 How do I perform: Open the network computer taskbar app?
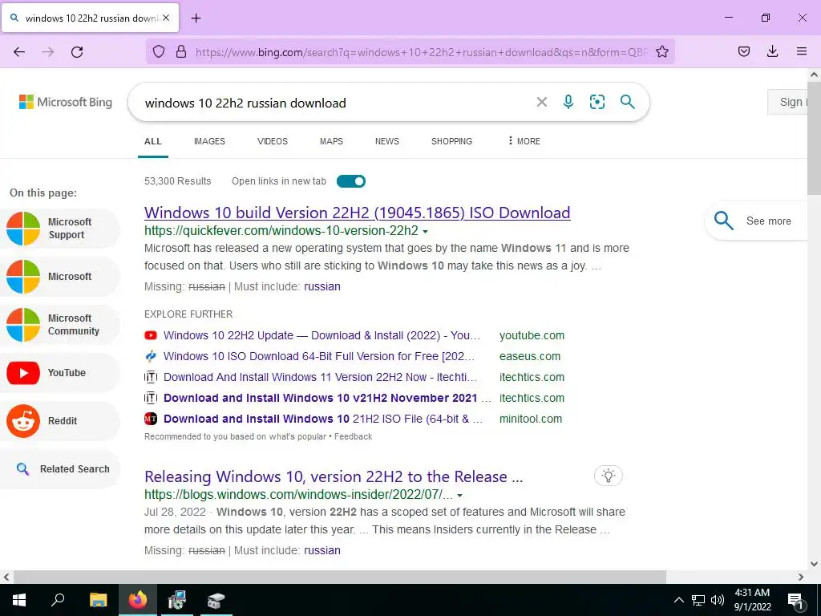pyautogui.click(x=176, y=600)
